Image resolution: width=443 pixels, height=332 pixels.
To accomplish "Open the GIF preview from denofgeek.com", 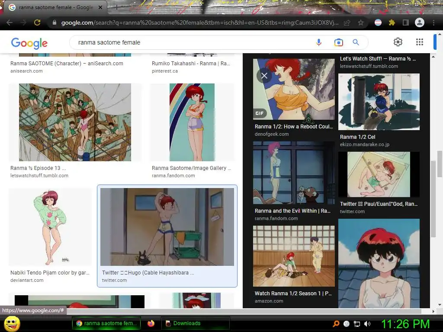I will (x=294, y=89).
